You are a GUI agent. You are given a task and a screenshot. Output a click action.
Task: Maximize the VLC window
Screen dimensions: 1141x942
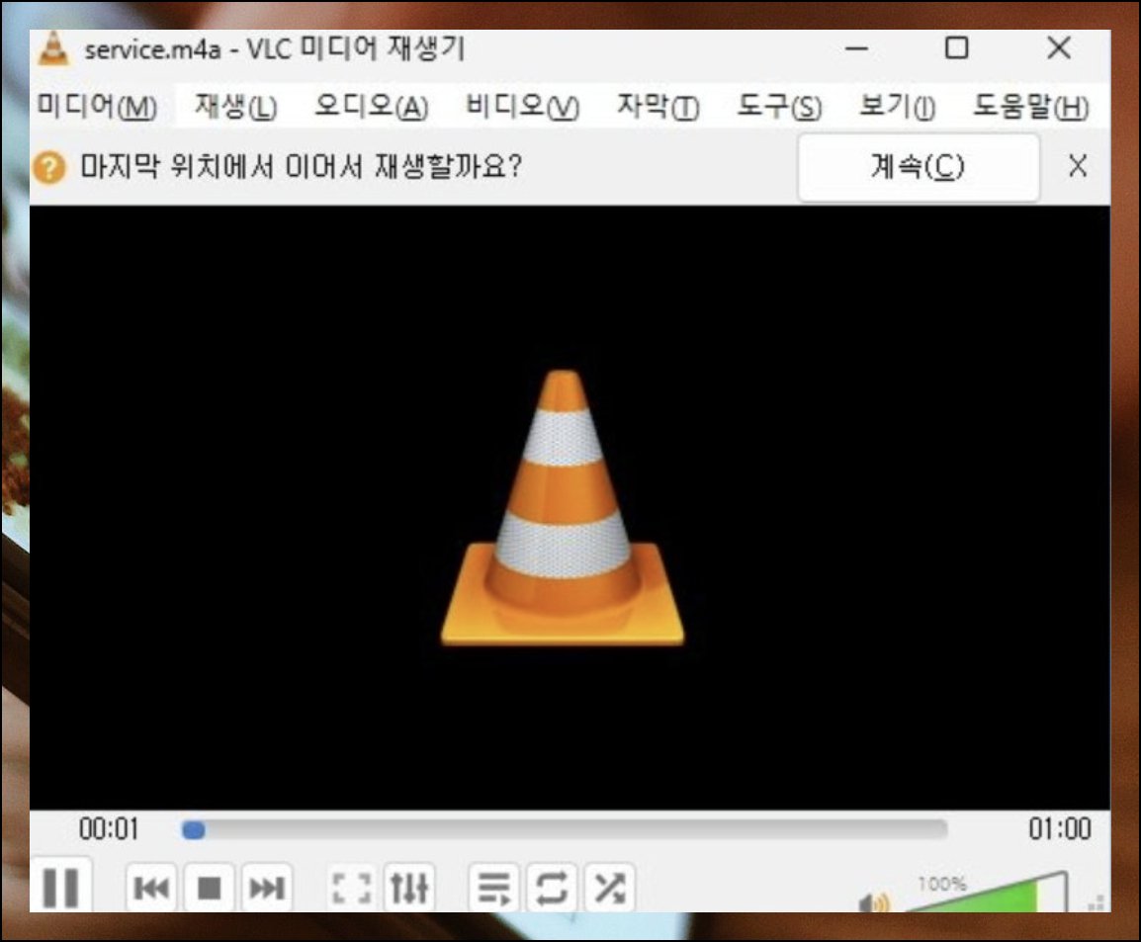(956, 48)
